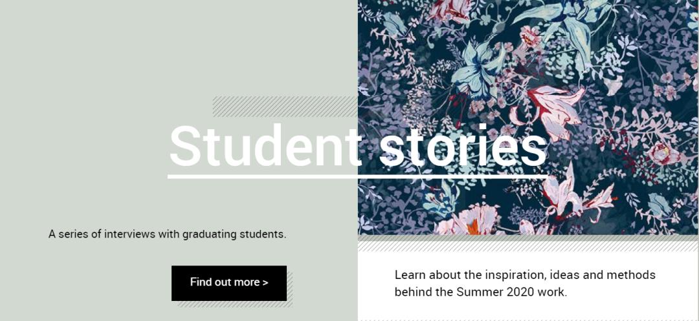This screenshot has height=321, width=699.
Task: Click the empty grey-green panel area
Action: 97,97
